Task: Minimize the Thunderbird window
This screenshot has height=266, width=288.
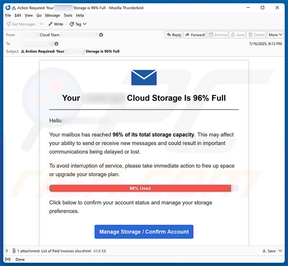Action: coord(248,8)
